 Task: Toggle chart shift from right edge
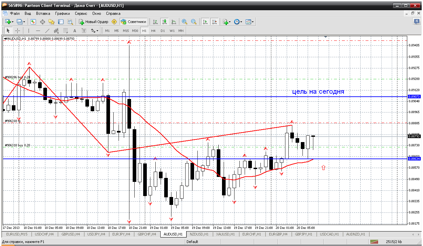[x=214, y=22]
